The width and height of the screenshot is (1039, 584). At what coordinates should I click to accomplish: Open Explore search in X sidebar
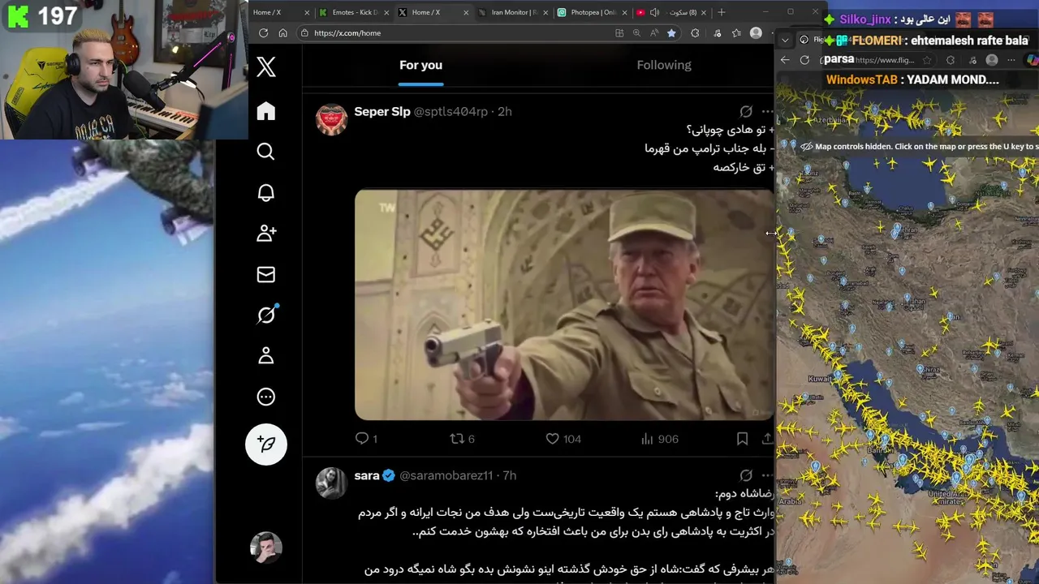(266, 152)
